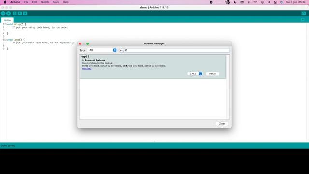Click the setup code comment line
309x174 pixels.
40,27
